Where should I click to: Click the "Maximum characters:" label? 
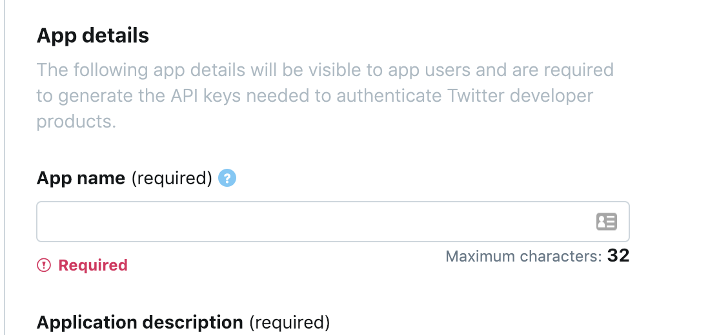[523, 256]
